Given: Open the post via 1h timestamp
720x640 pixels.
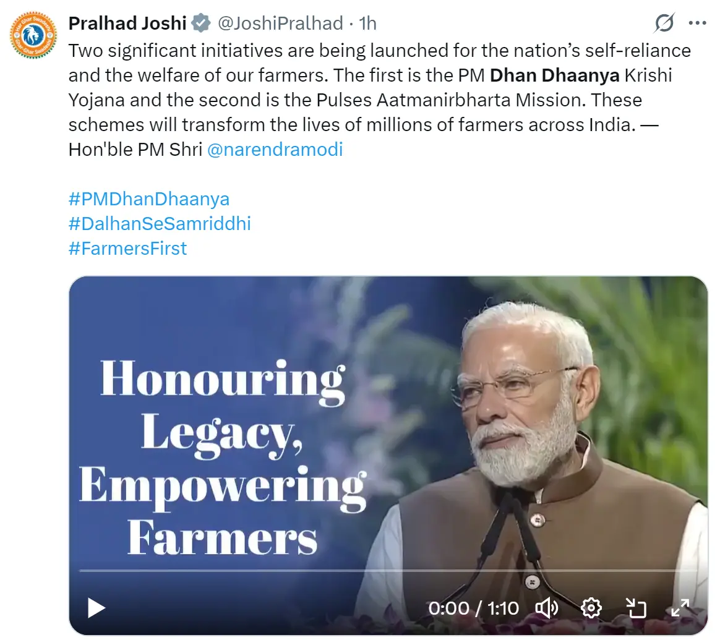Looking at the screenshot, I should (367, 23).
